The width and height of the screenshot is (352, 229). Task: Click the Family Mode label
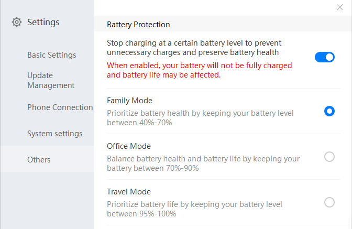pyautogui.click(x=129, y=101)
